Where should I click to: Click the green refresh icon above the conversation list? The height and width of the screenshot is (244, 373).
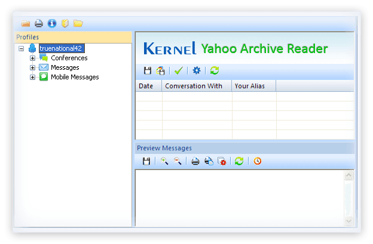(x=215, y=70)
